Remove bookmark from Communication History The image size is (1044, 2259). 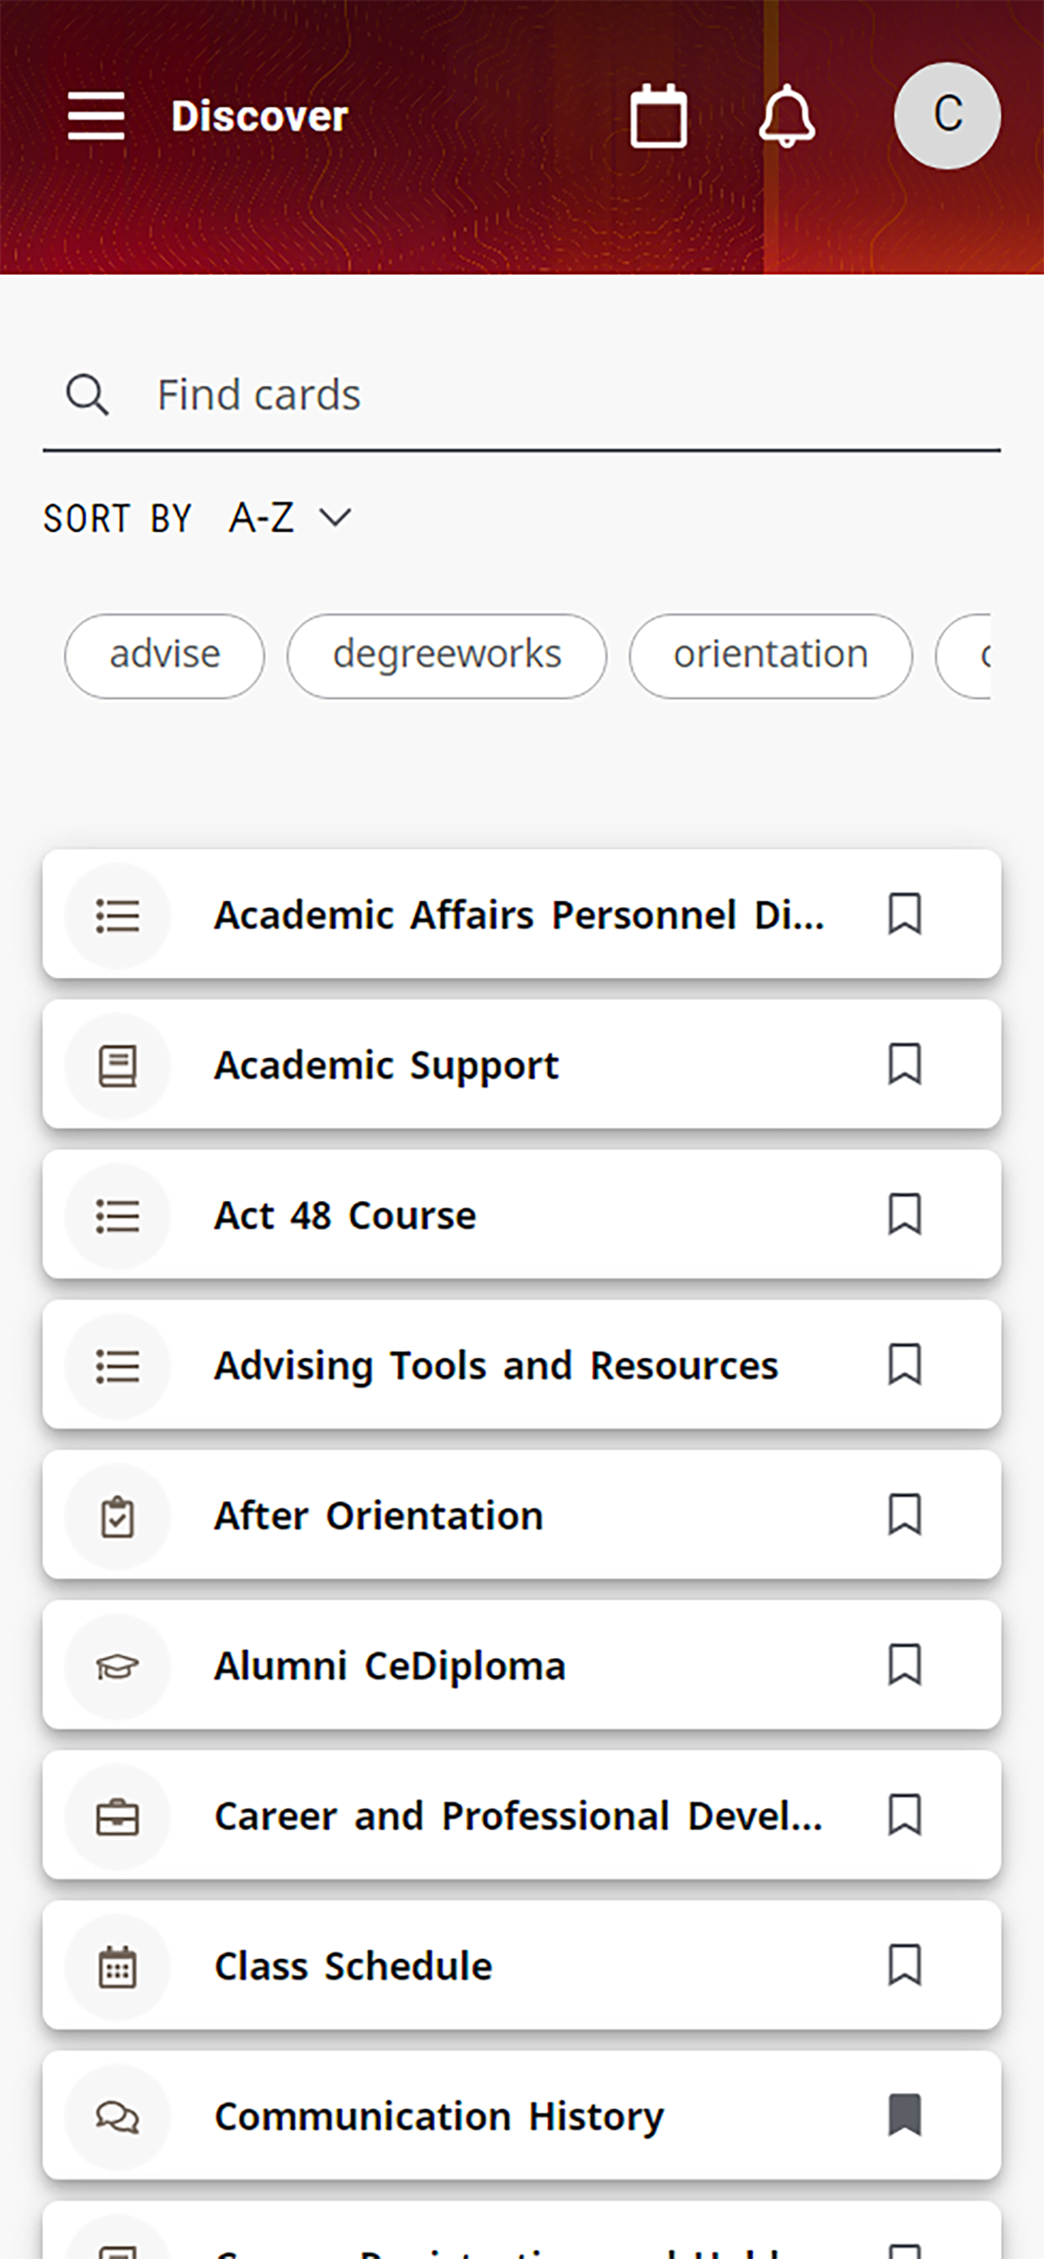click(904, 2114)
